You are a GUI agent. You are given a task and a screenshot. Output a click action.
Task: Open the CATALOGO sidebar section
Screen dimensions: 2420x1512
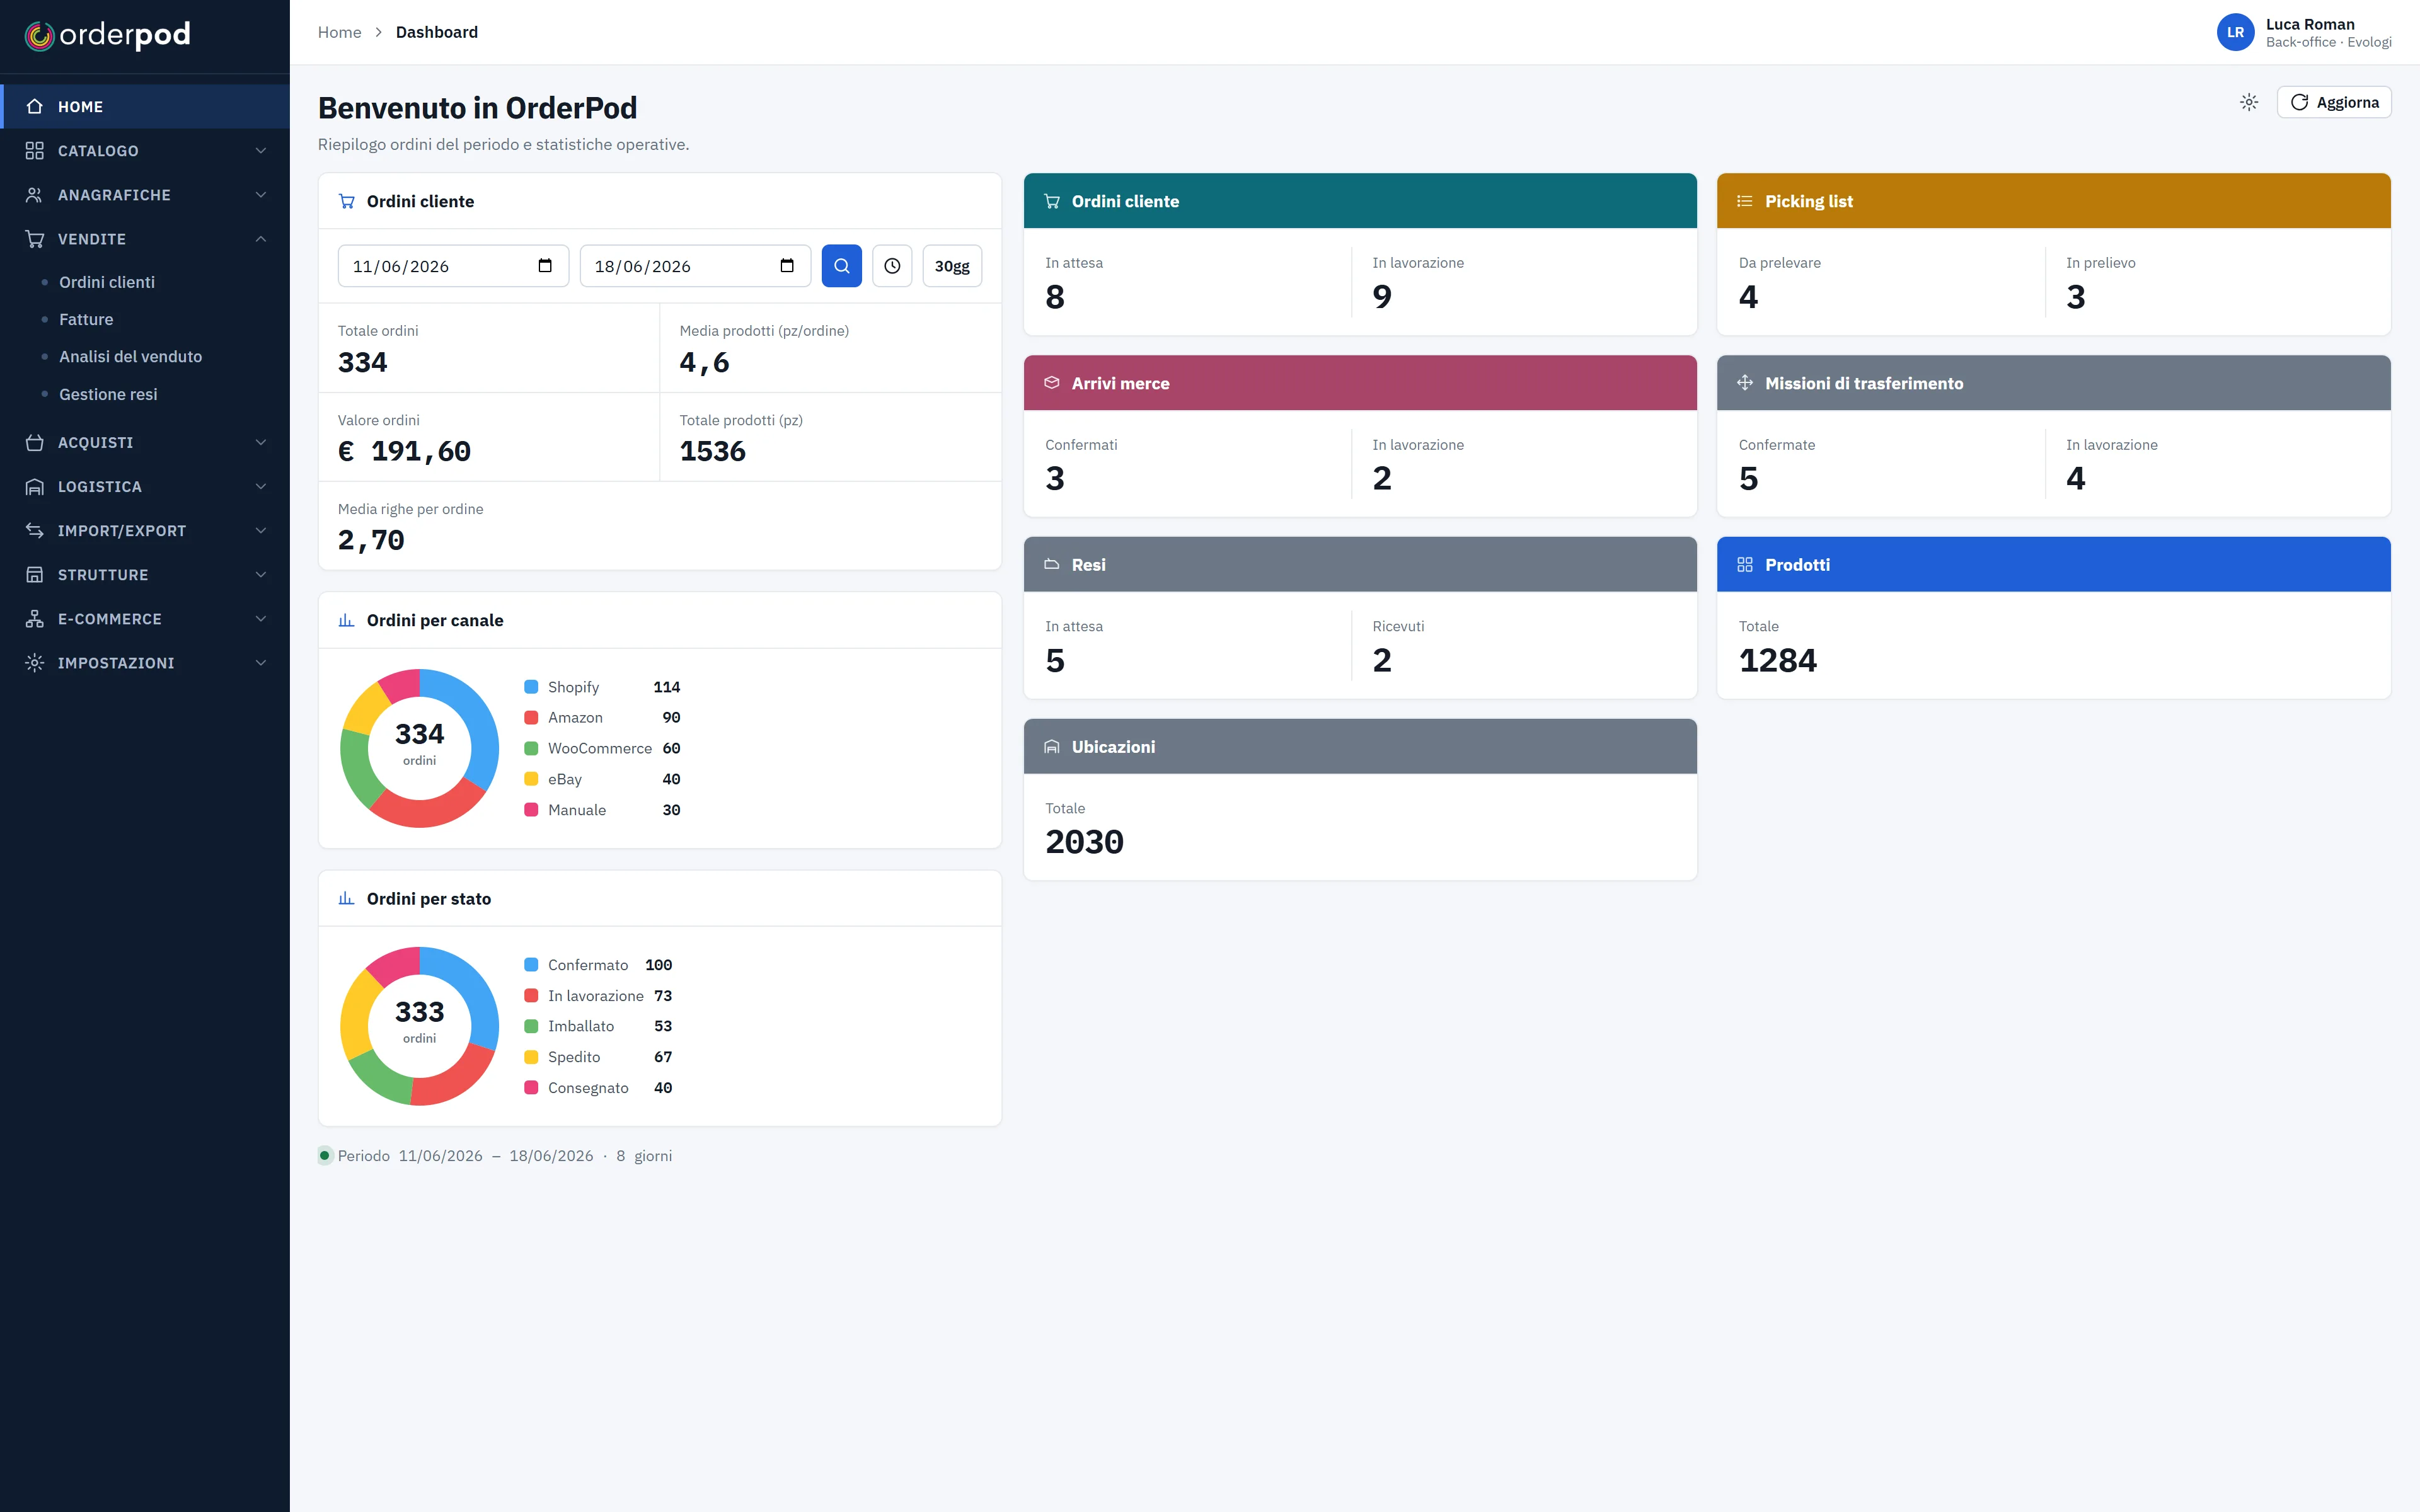(145, 150)
